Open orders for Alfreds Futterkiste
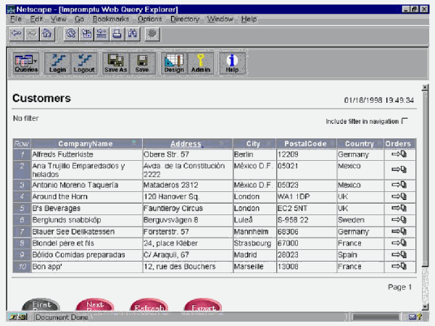This screenshot has height=326, width=435. pos(399,154)
